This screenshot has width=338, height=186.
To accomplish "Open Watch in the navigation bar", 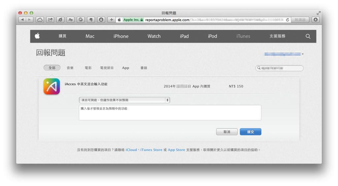I will click(x=154, y=36).
